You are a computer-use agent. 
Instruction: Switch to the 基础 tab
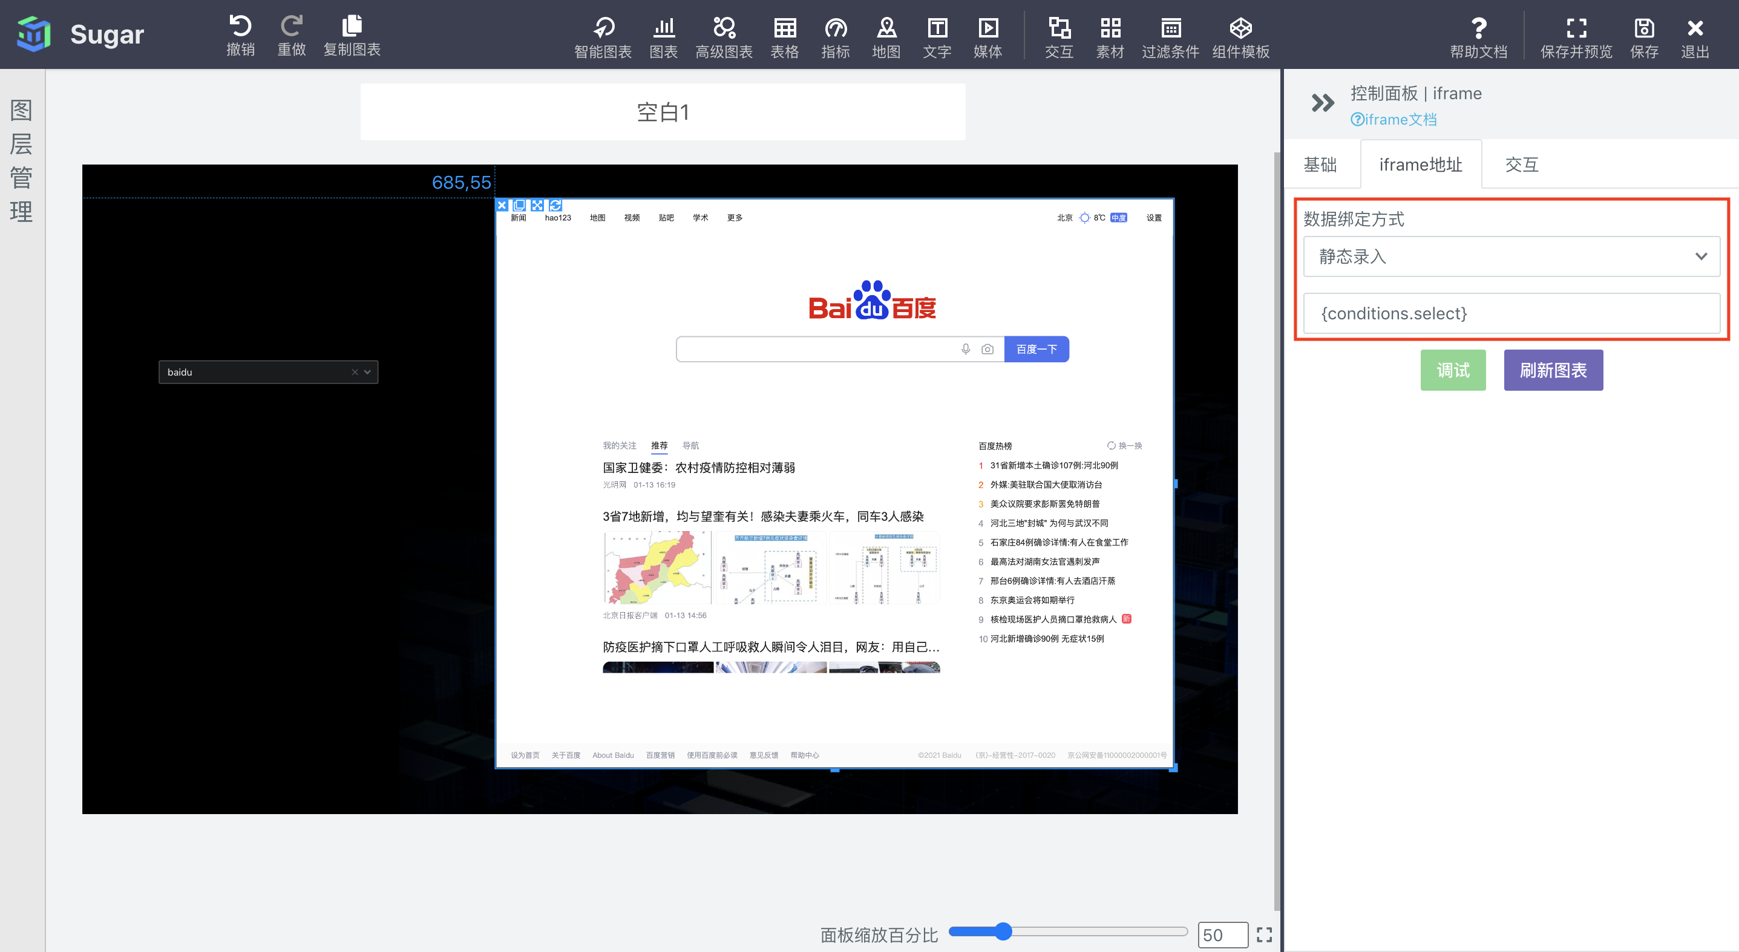pyautogui.click(x=1320, y=165)
